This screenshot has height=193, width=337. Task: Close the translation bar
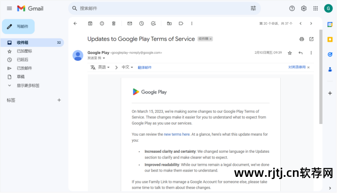[x=309, y=68]
